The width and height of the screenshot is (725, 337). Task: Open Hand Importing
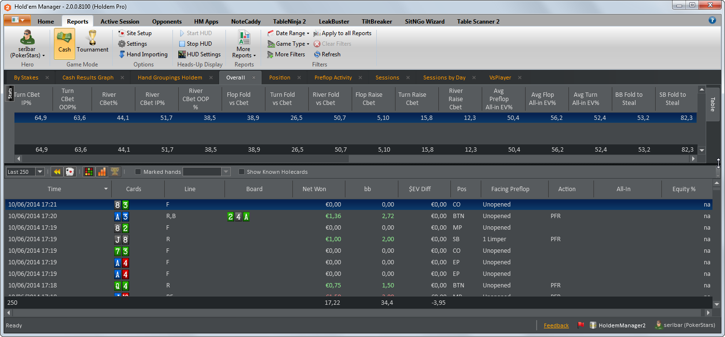point(143,54)
